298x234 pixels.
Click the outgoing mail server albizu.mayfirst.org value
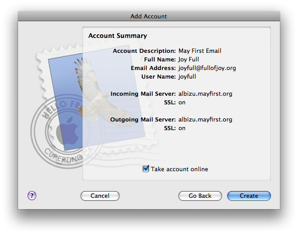click(205, 120)
